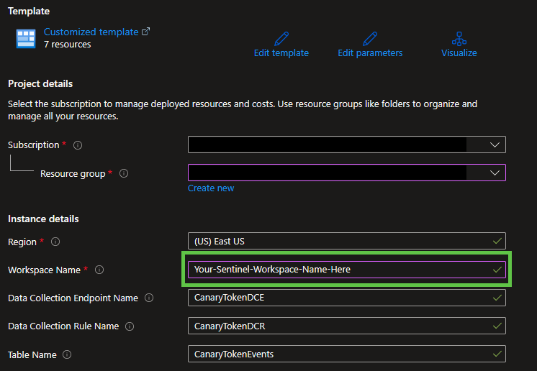
Task: Click the 'Instance details' heading
Action: click(x=43, y=219)
